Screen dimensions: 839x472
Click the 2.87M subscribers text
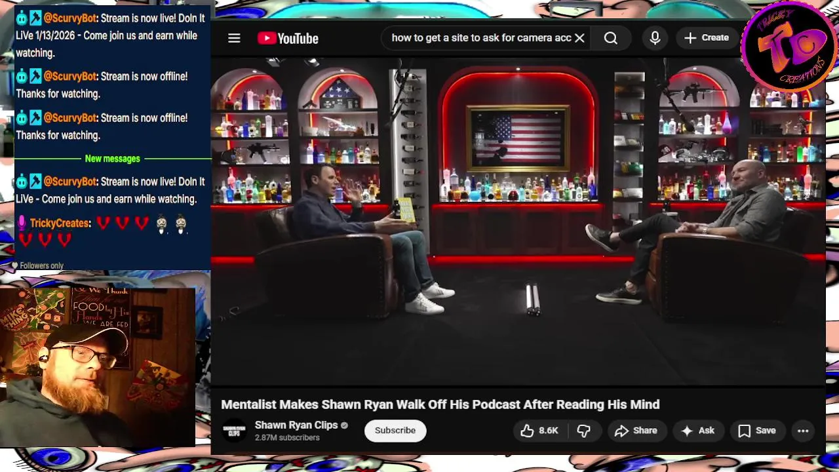pyautogui.click(x=287, y=438)
